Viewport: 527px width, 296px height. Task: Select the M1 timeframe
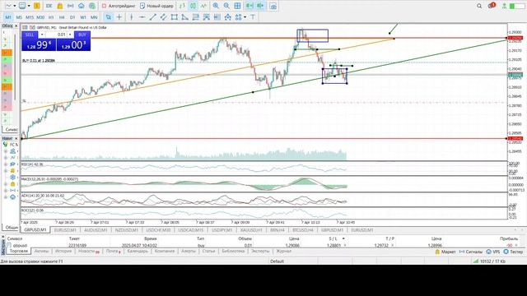8,16
